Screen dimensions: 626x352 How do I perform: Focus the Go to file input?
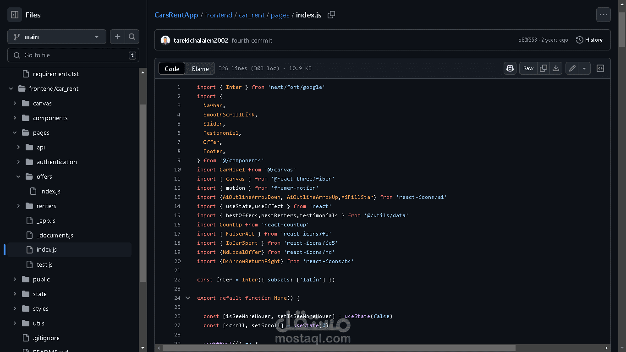pos(73,55)
